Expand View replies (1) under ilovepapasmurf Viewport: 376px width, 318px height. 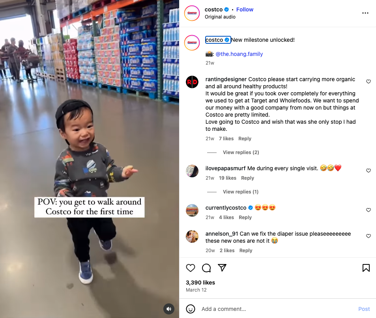click(x=241, y=192)
